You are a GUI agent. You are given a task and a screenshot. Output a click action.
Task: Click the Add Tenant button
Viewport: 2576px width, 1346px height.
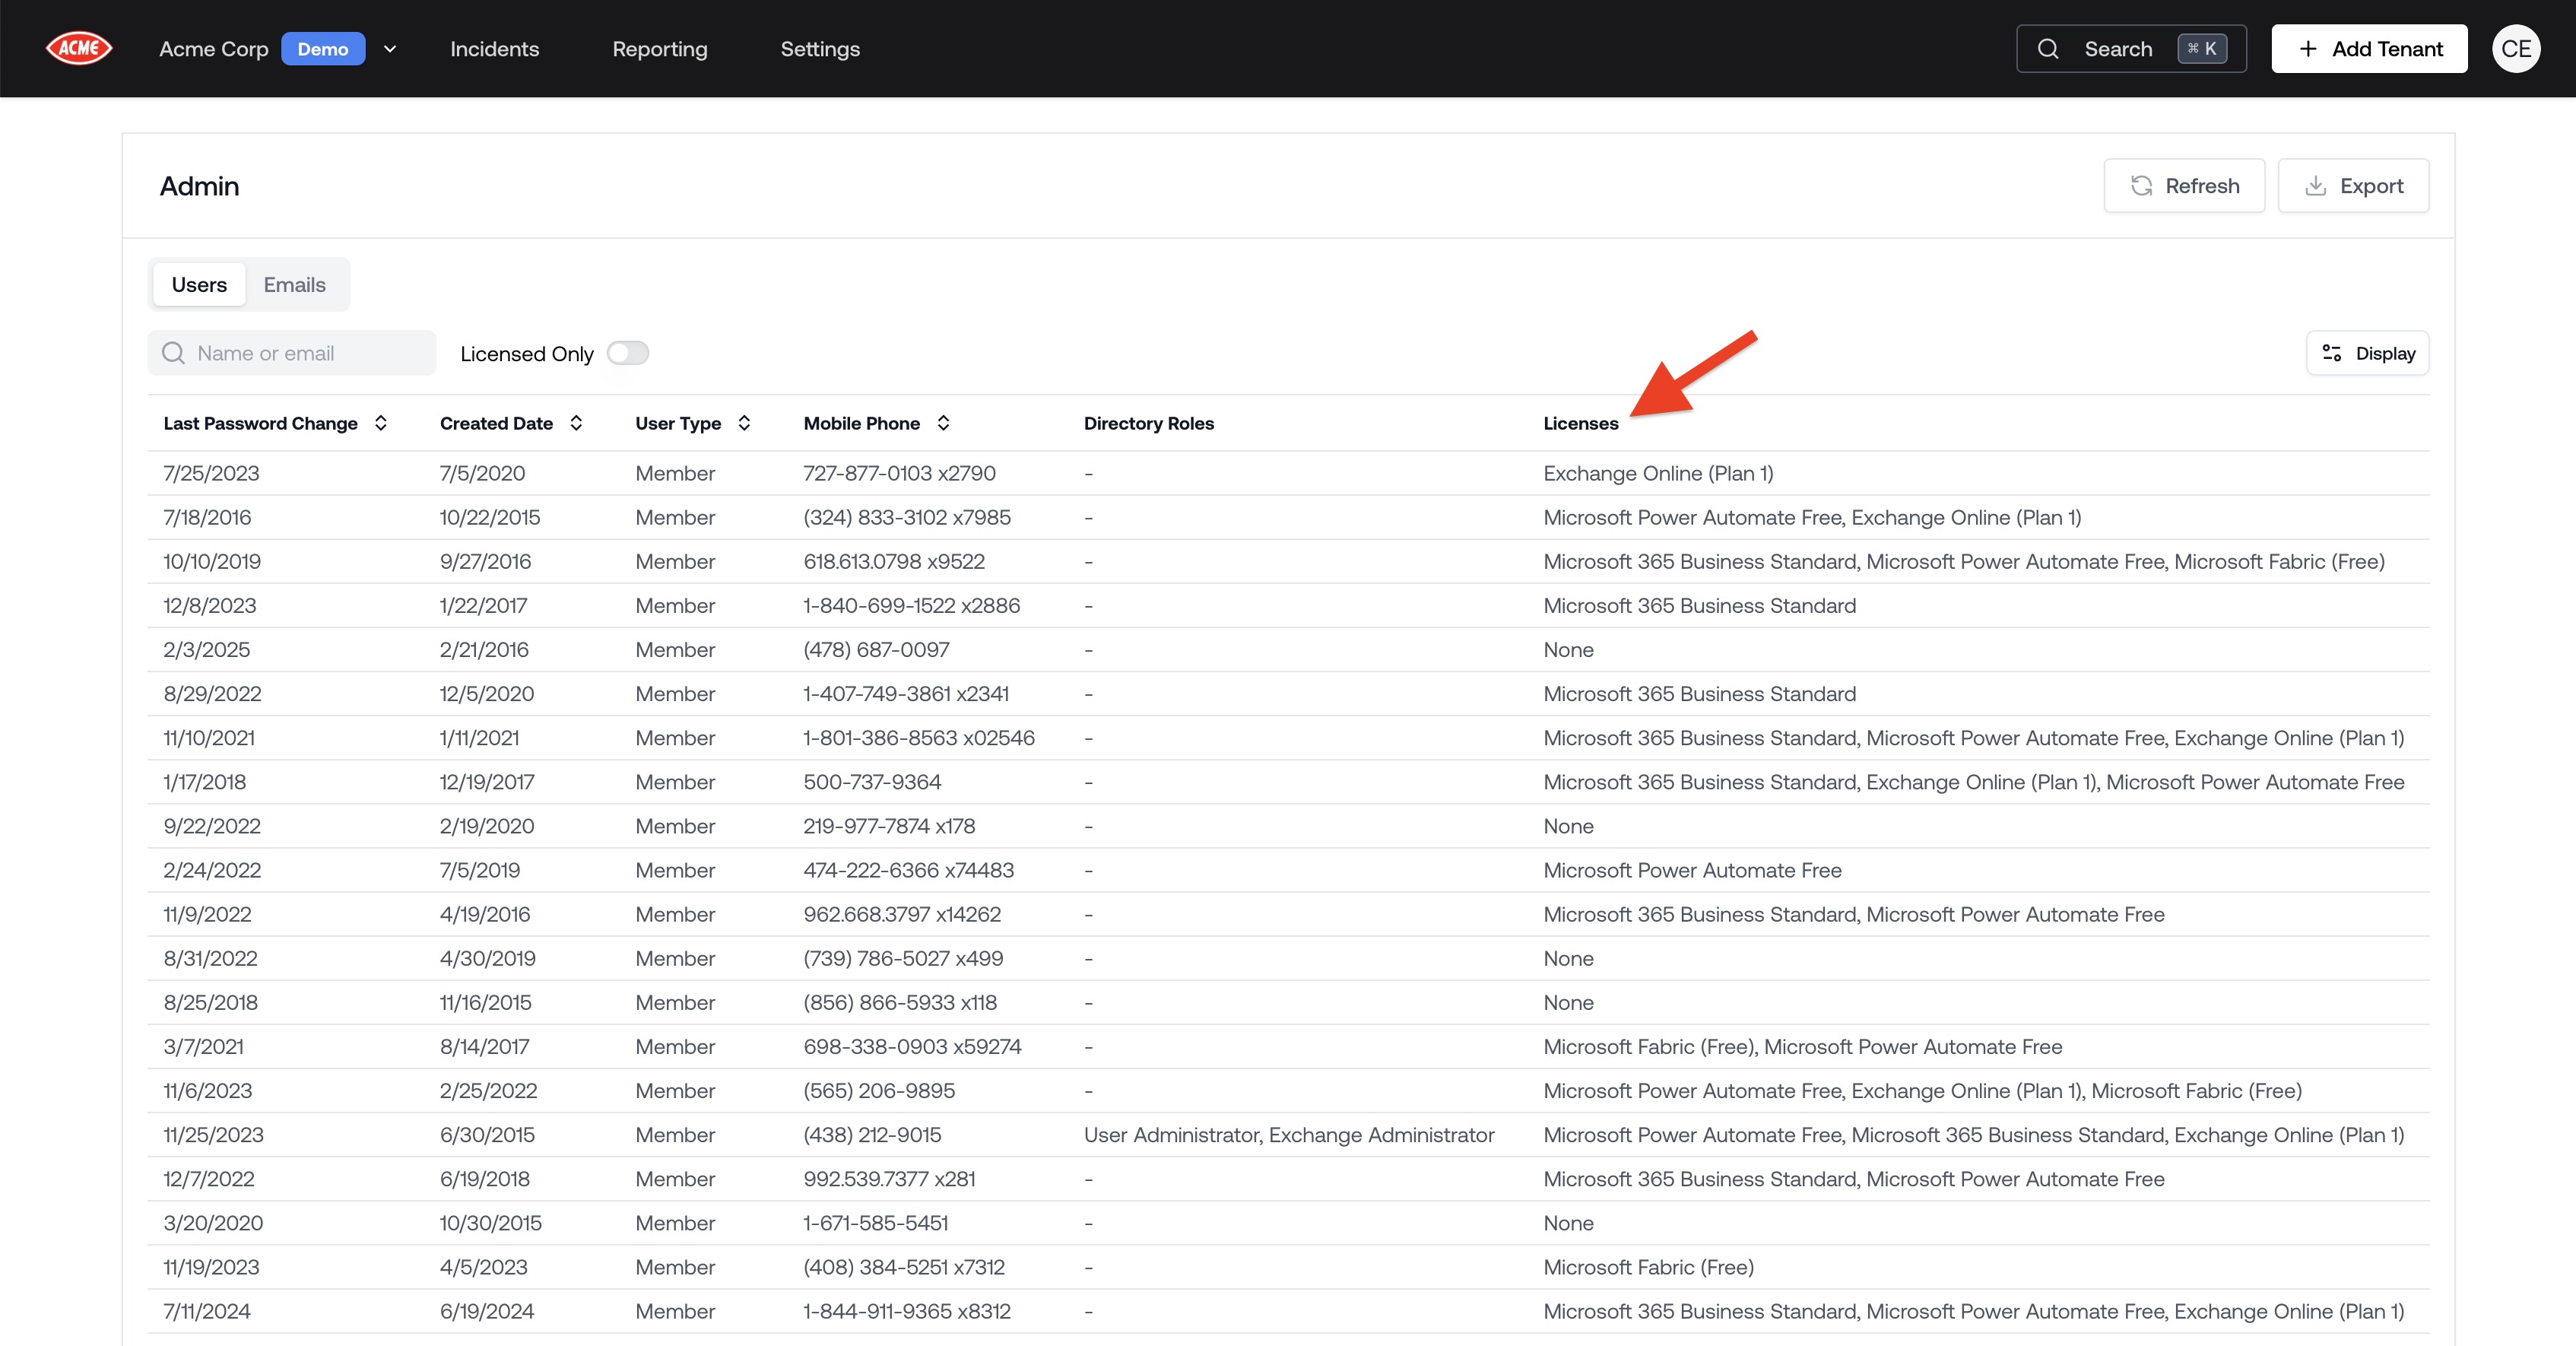(2369, 49)
